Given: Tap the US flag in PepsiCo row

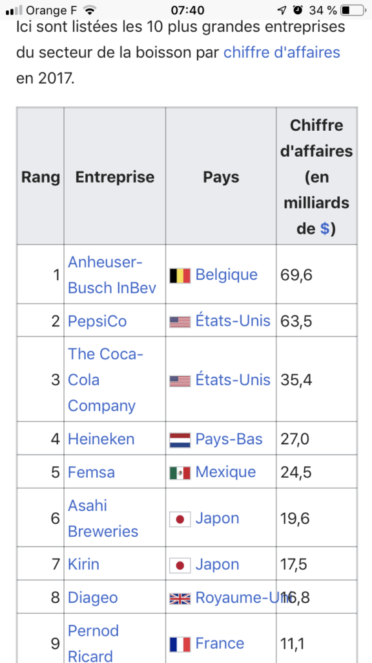Looking at the screenshot, I should [x=180, y=322].
